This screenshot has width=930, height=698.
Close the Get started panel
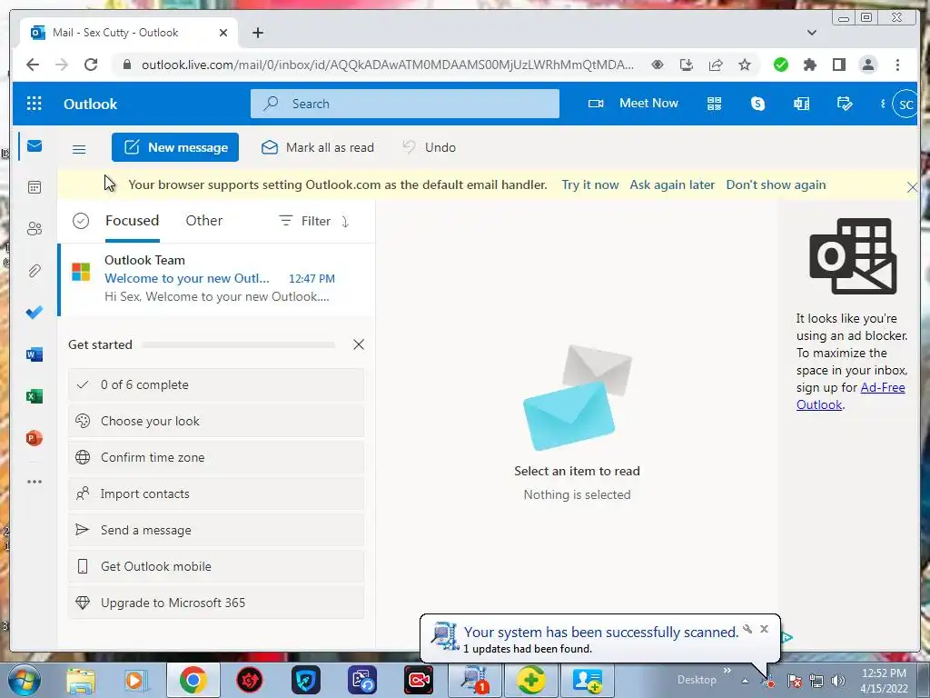pyautogui.click(x=358, y=344)
